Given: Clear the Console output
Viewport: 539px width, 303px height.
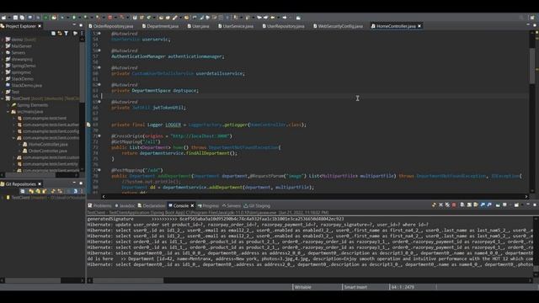Looking at the screenshot, I should [x=462, y=205].
